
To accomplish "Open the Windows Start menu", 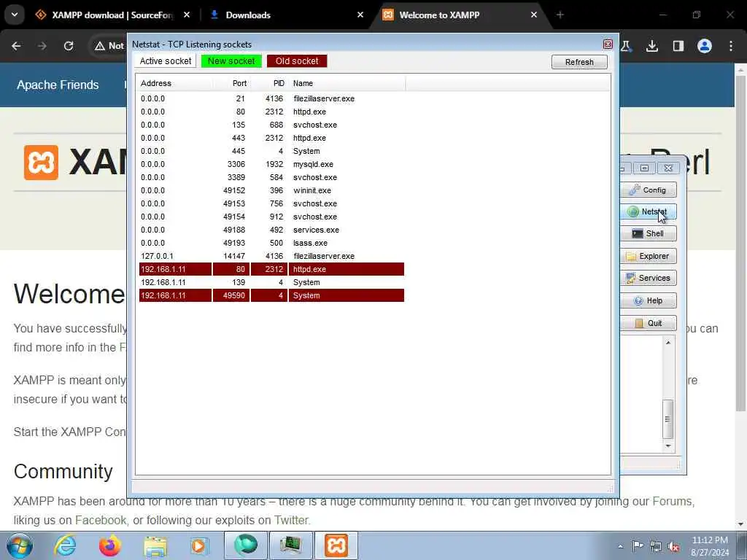I will [x=20, y=545].
